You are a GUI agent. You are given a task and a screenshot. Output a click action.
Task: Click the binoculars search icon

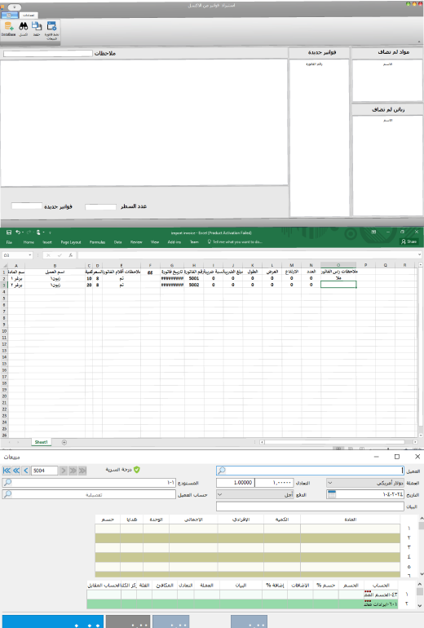tap(23, 26)
